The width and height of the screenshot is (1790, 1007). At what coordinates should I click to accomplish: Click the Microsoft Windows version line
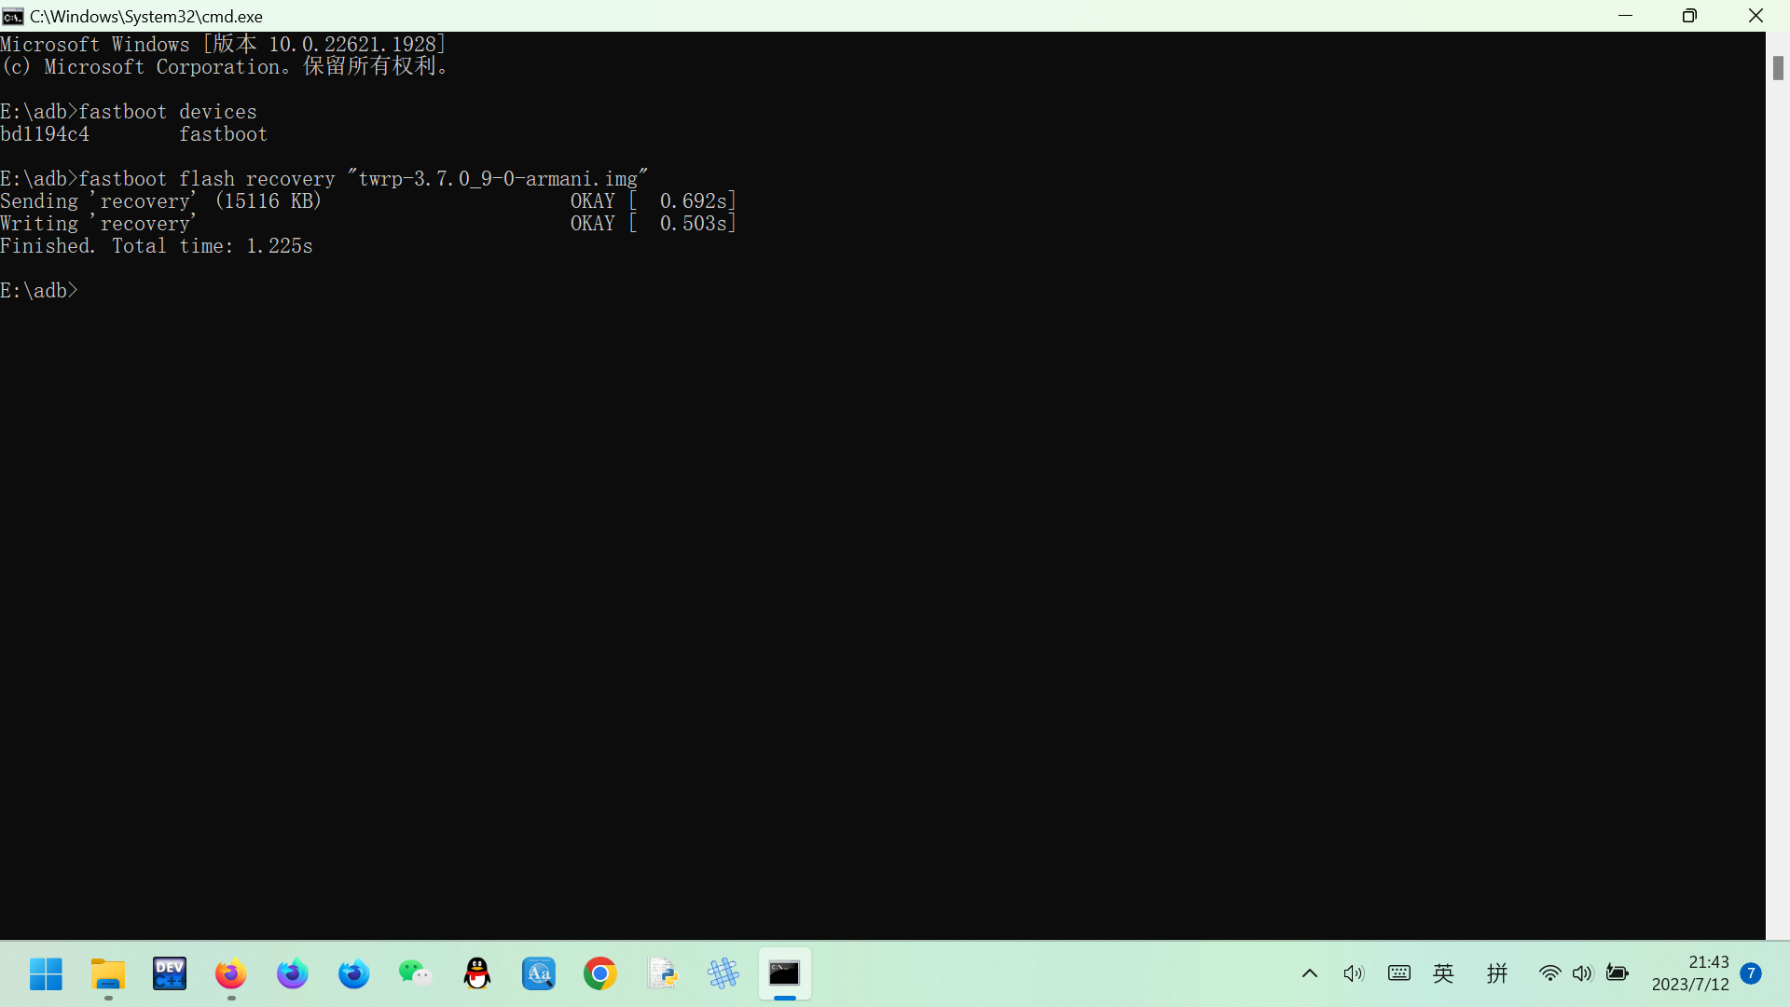224,45
